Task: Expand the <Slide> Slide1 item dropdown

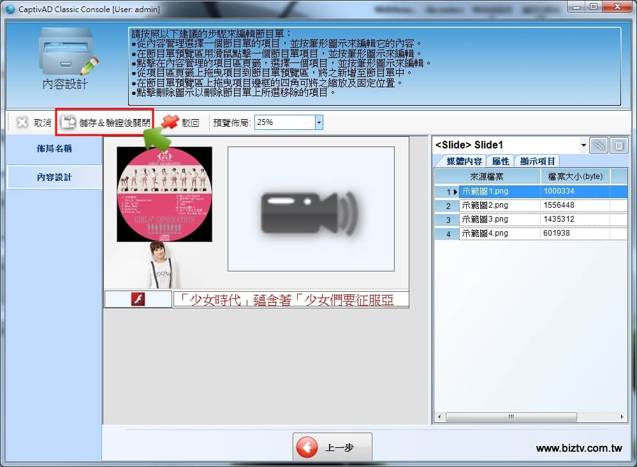Action: point(583,145)
